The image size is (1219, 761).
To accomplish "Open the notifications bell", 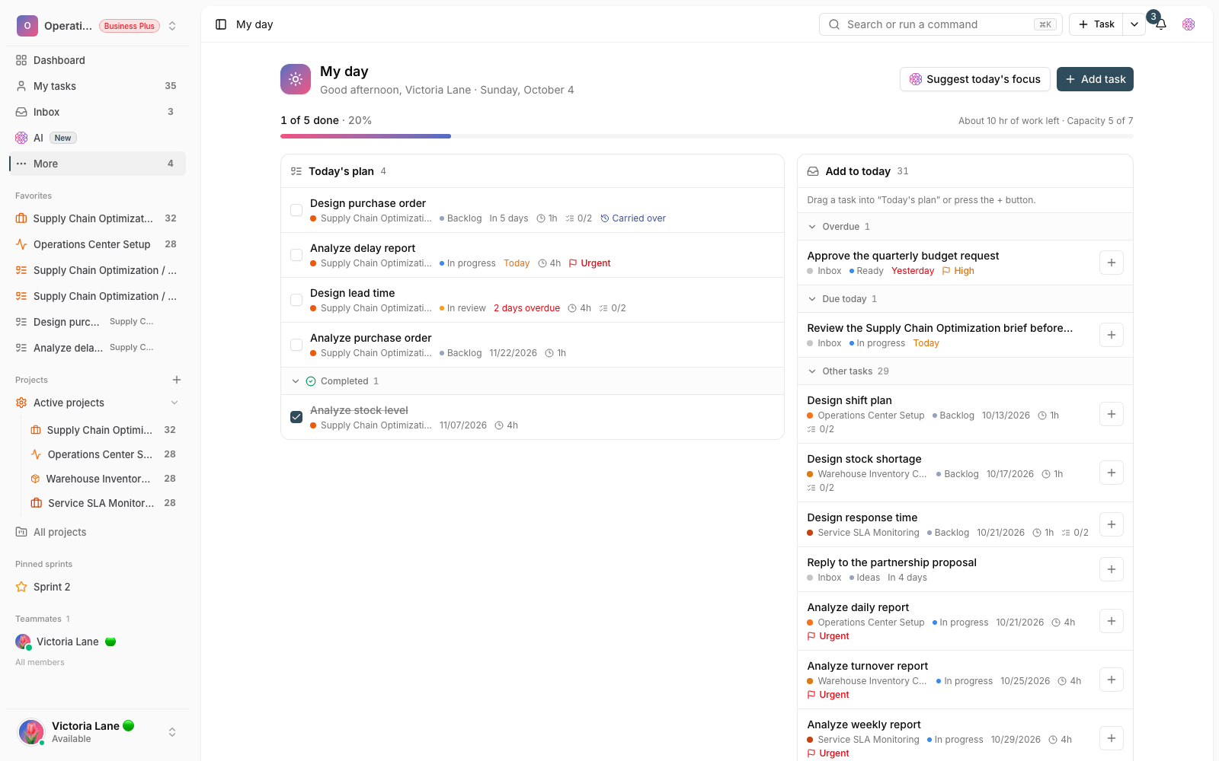I will (1160, 24).
